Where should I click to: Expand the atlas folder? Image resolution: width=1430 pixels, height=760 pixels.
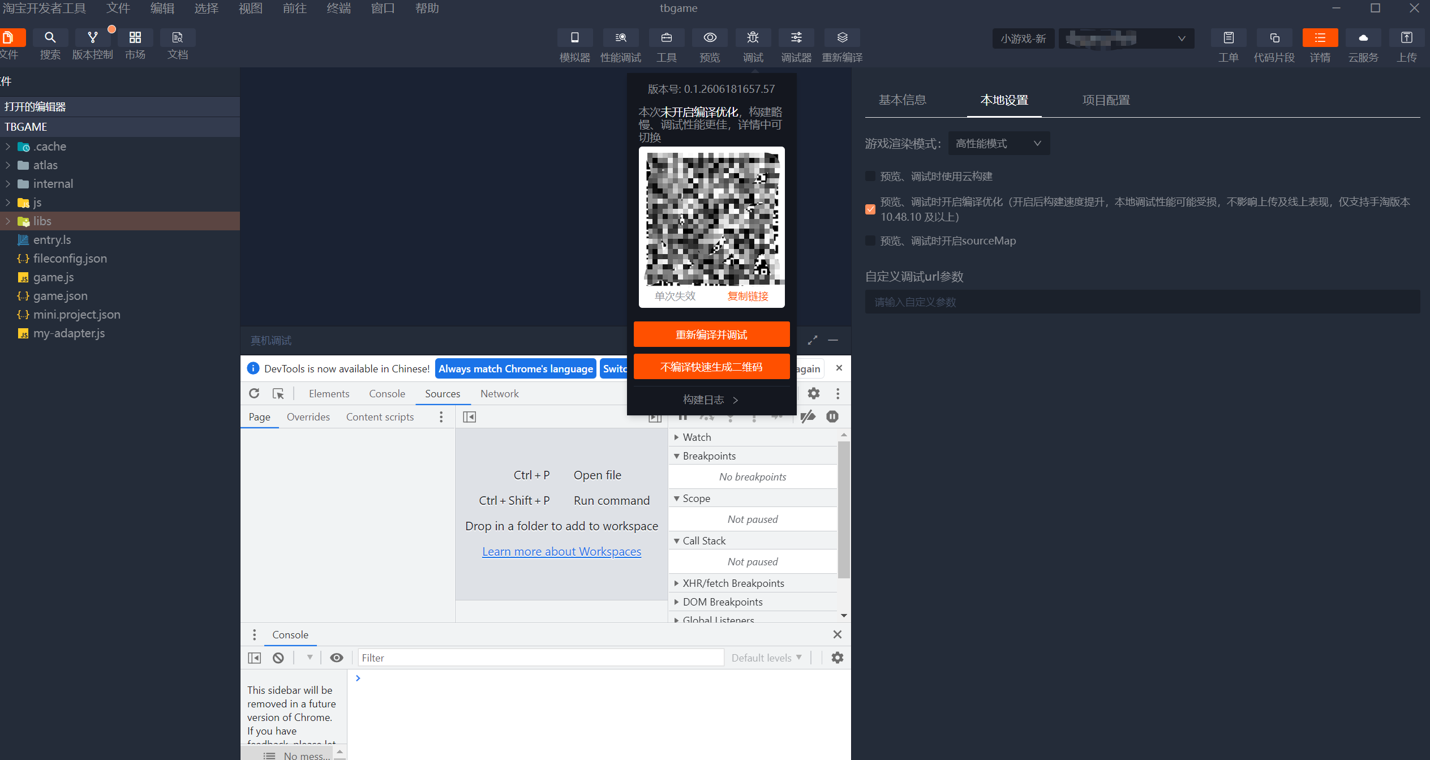8,165
